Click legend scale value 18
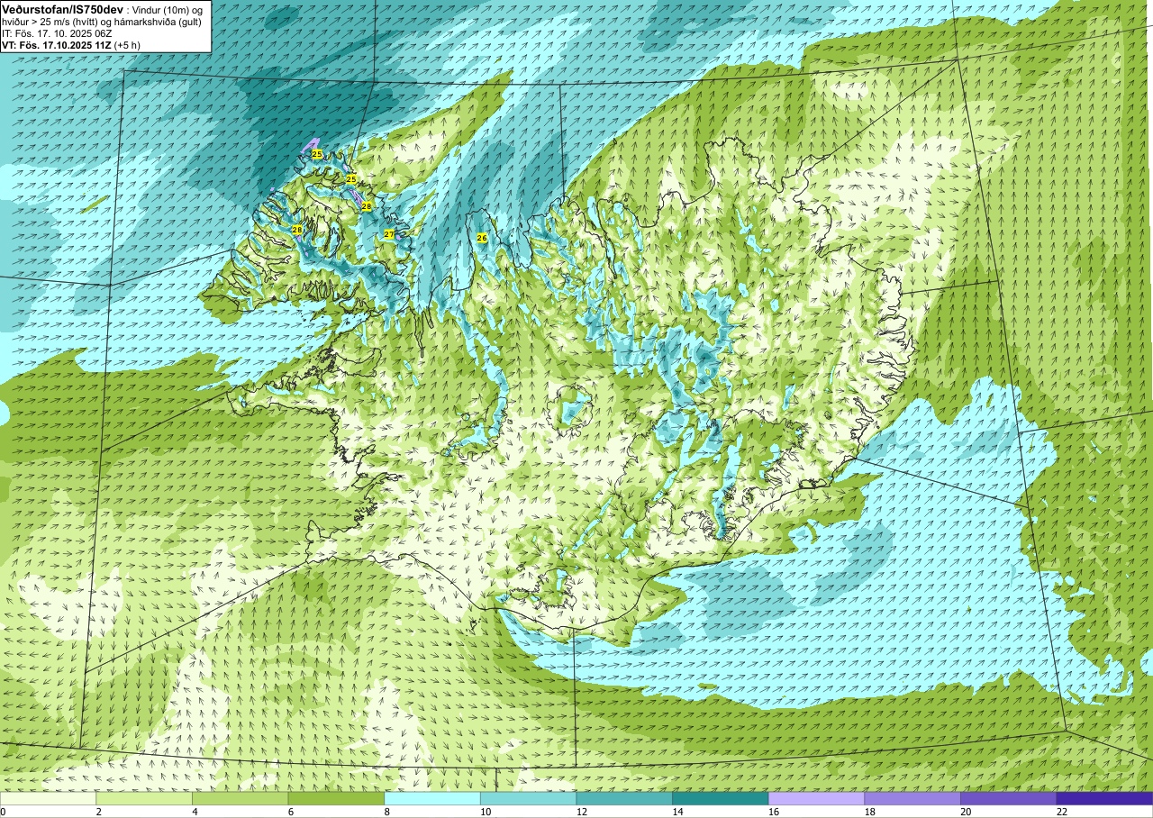1153x818 pixels. click(x=870, y=812)
